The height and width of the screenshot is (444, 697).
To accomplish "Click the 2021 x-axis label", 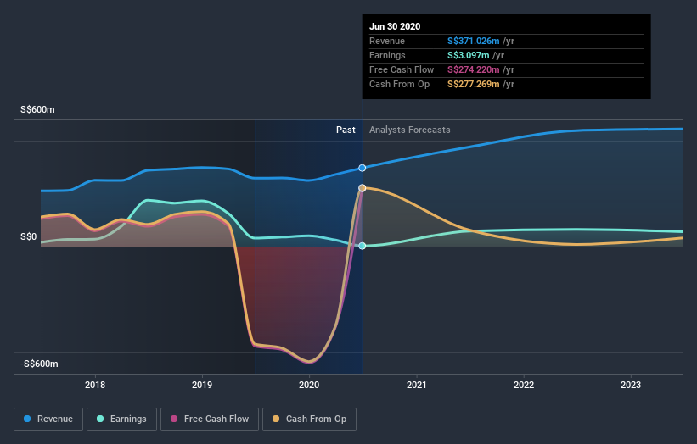I will [x=417, y=383].
